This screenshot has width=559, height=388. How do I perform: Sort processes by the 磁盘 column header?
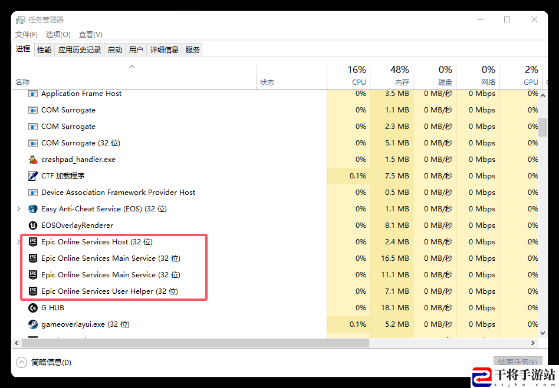(x=435, y=75)
